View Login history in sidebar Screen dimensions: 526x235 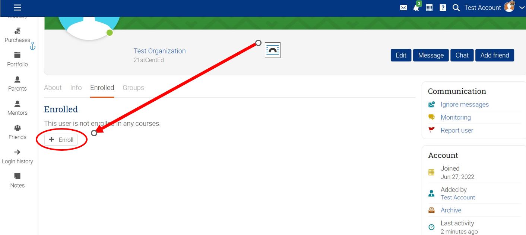pos(18,157)
